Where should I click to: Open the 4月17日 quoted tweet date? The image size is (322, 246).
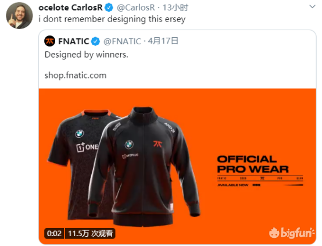163,41
